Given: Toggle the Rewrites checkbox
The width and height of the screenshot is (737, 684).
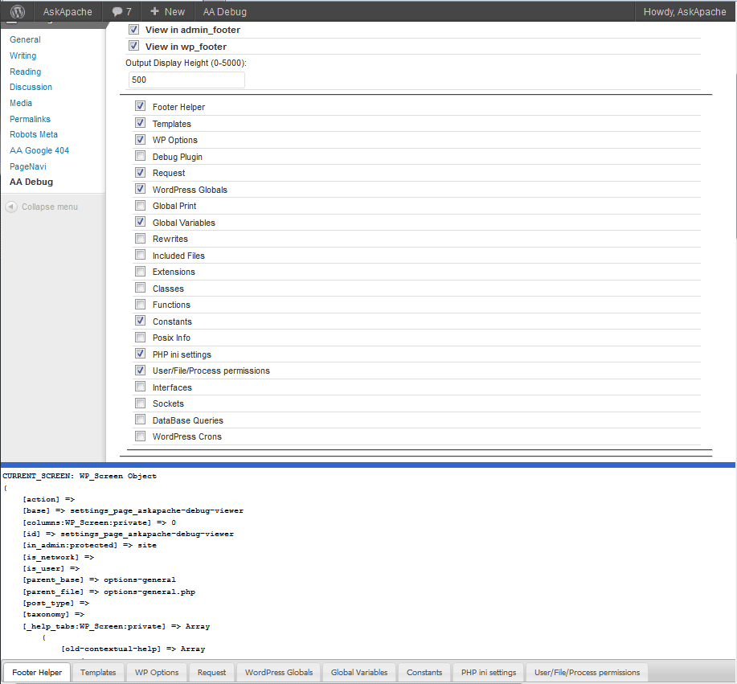Looking at the screenshot, I should point(141,239).
